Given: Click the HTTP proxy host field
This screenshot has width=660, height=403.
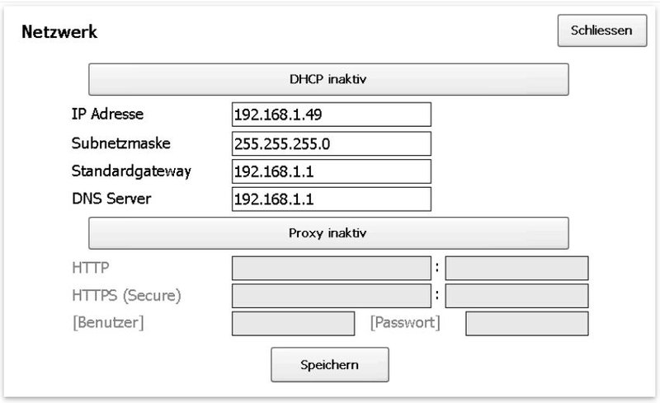Looking at the screenshot, I should tap(332, 268).
